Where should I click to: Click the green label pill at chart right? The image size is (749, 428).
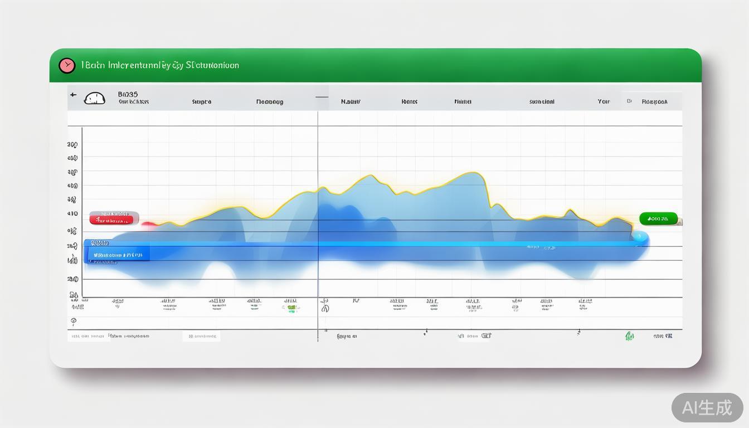coord(658,218)
